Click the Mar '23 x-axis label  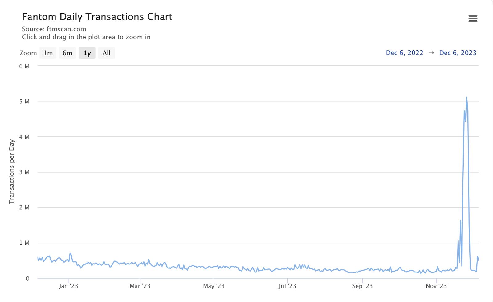coord(140,286)
